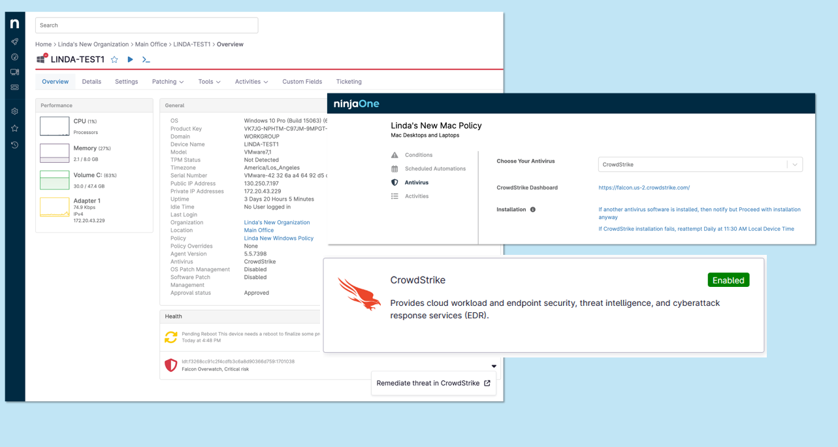Viewport: 838px width, 447px height.
Task: Expand the Patching dropdown tab
Action: point(167,82)
